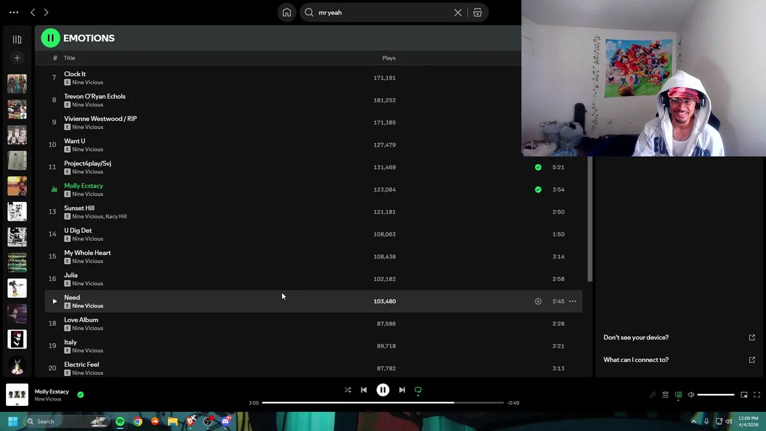This screenshot has width=766, height=431.
Task: Skip to the previous track
Action: 364,390
